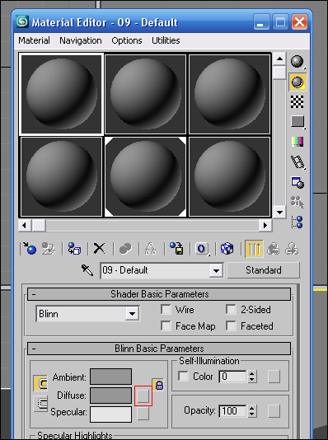Enable the Faceted checkbox

[232, 326]
